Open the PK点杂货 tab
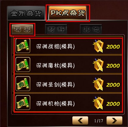128x127 pixels. 68,13
